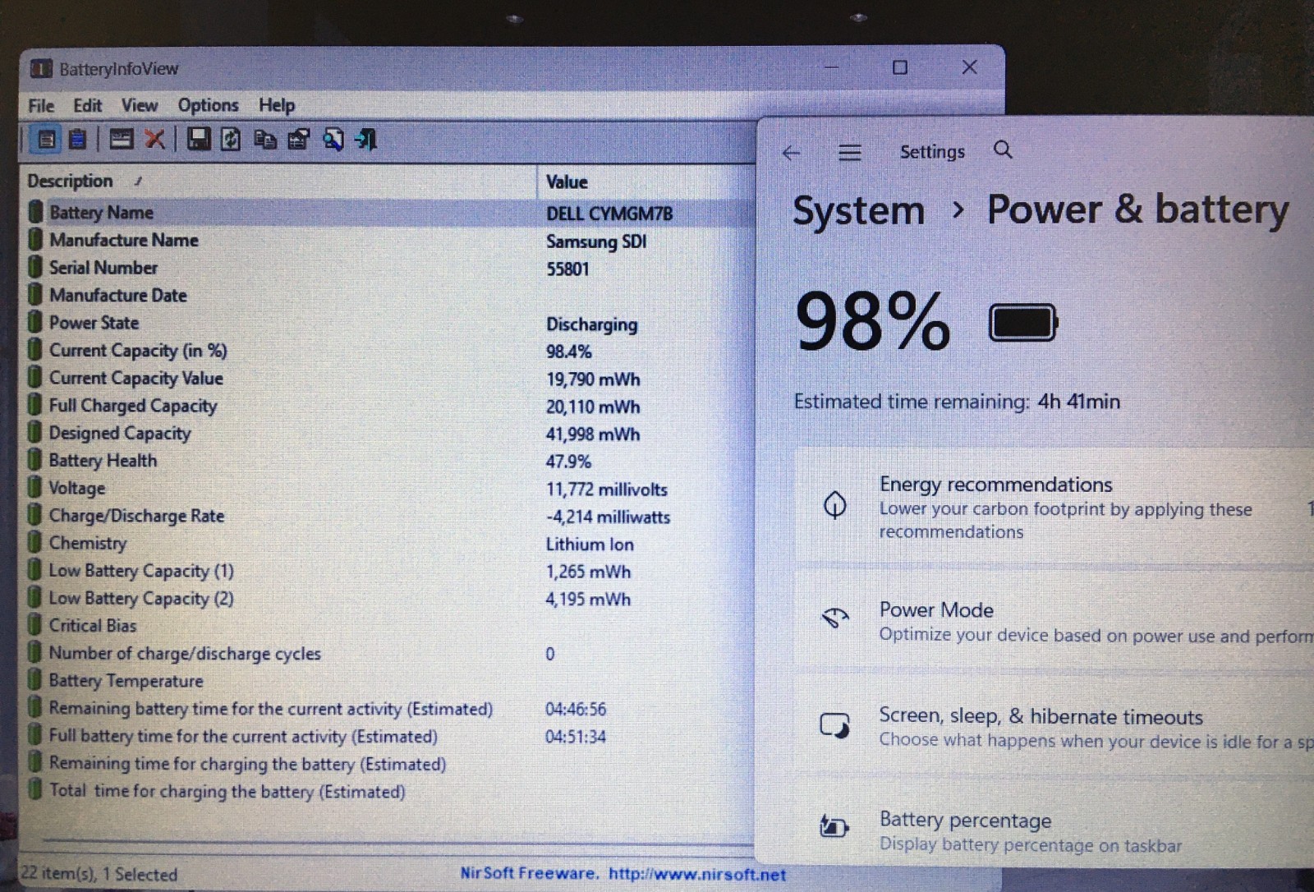Viewport: 1314px width, 892px height.
Task: Click the Settings search magnifier icon
Action: pos(1003,150)
